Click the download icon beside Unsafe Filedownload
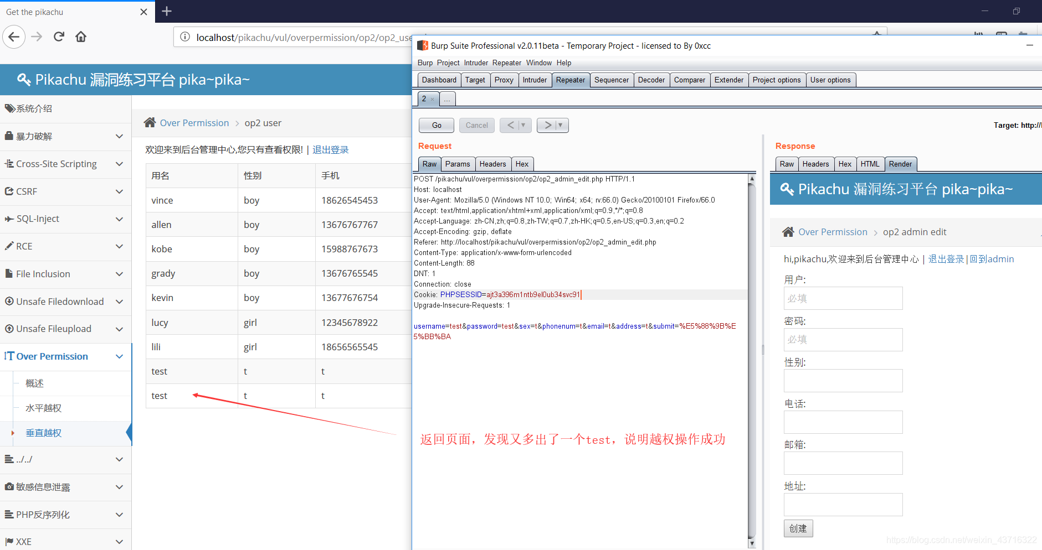Viewport: 1042px width, 550px height. click(9, 301)
